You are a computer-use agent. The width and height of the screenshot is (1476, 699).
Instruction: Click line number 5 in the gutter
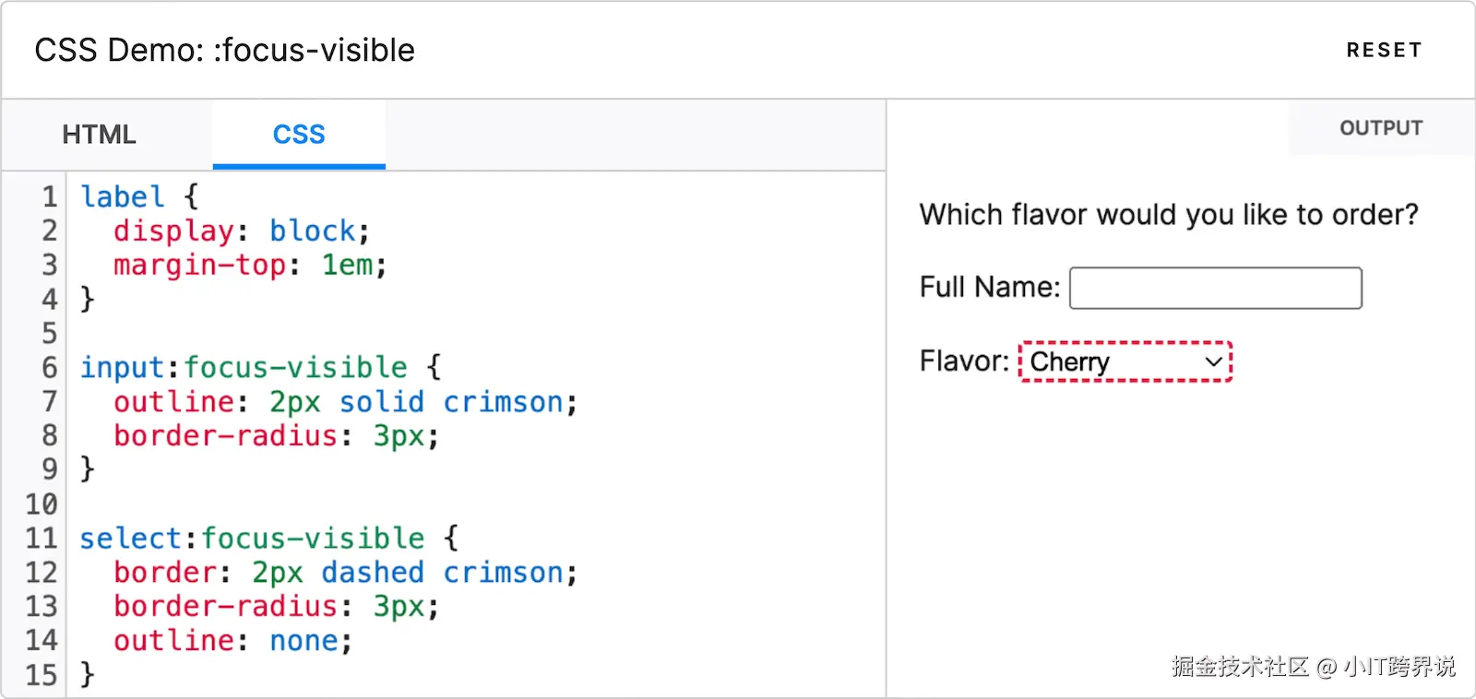tap(49, 334)
